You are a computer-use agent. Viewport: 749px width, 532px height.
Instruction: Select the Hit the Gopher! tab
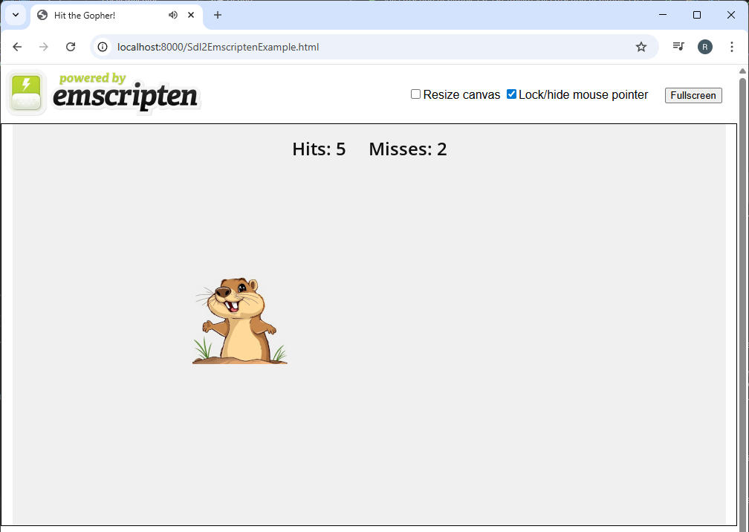[x=117, y=16]
